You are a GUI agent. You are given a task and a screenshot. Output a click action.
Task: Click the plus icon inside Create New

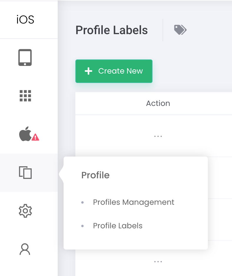88,71
